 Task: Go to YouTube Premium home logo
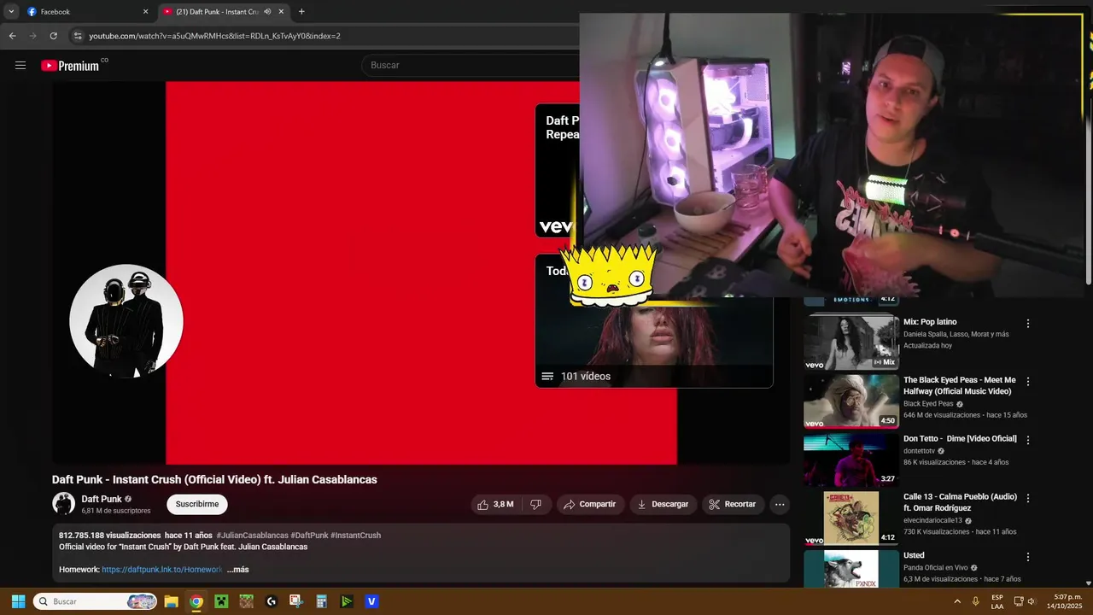(x=70, y=66)
